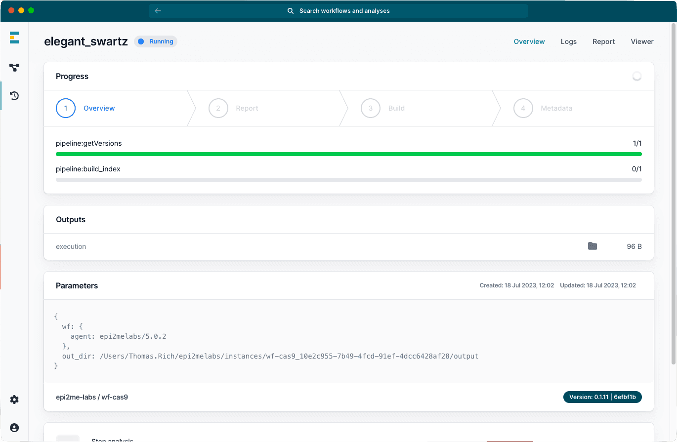Open the execution output folder icon

pyautogui.click(x=592, y=246)
